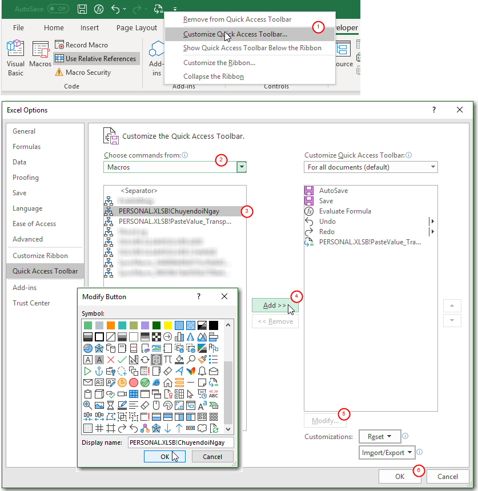This screenshot has height=491, width=478.
Task: Open the Visual Basic editor
Action: tap(15, 58)
